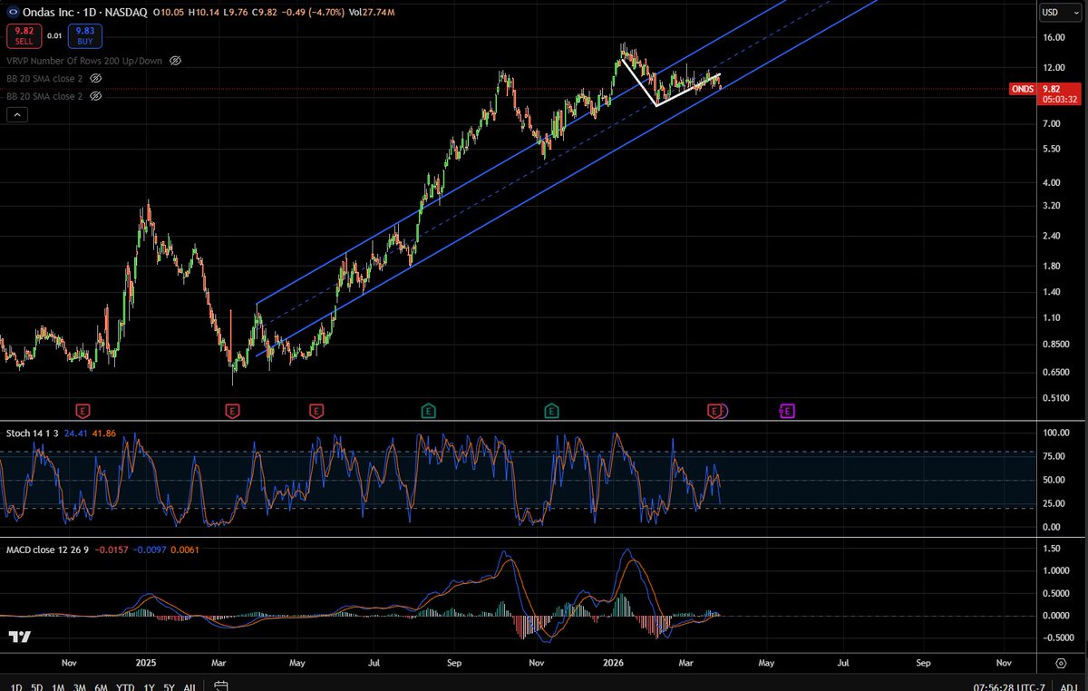Click the red earnings marker near May 2025
Image resolution: width=1088 pixels, height=691 pixels.
point(316,411)
